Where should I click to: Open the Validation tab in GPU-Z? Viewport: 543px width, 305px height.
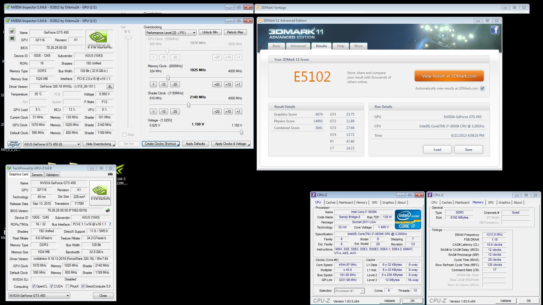tap(52, 175)
